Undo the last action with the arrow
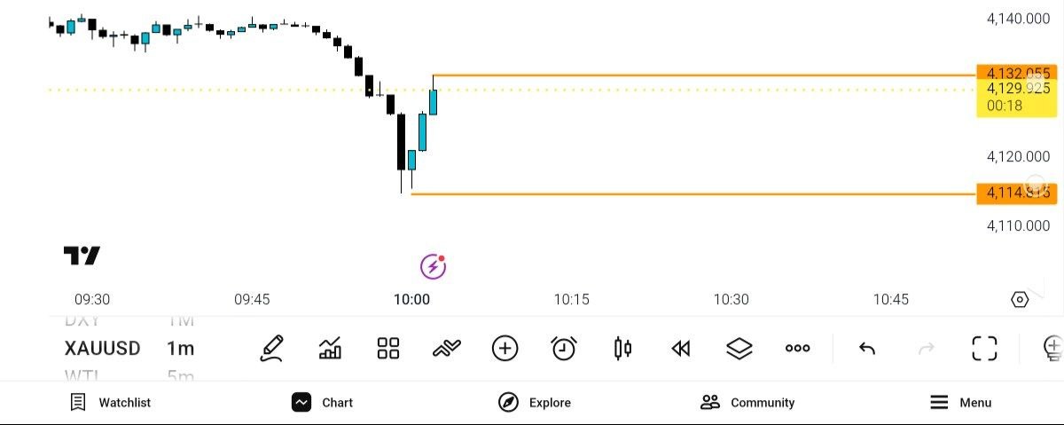The image size is (1064, 425). [x=867, y=349]
